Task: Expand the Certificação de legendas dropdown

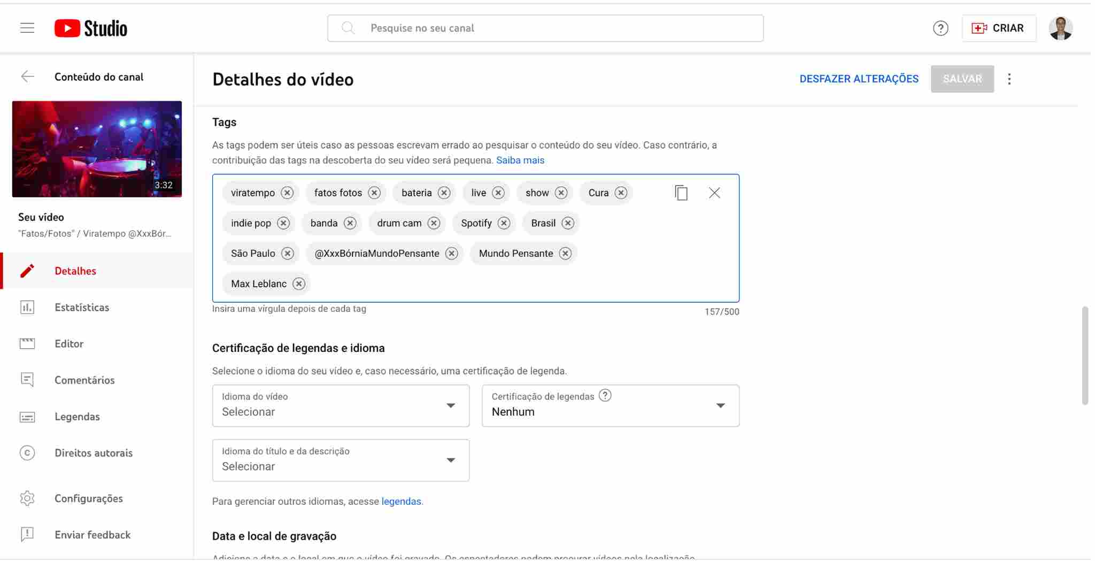Action: (x=611, y=406)
